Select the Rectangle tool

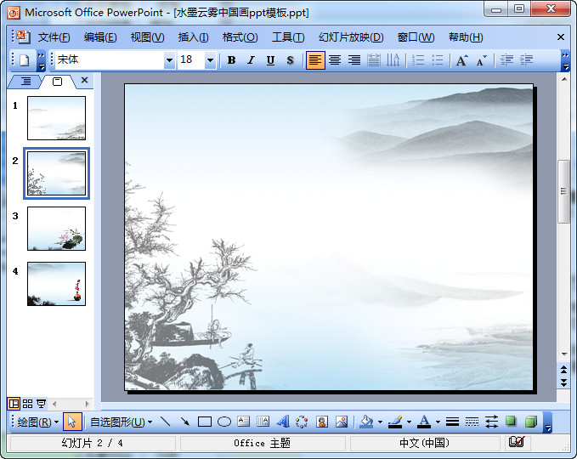(x=205, y=422)
